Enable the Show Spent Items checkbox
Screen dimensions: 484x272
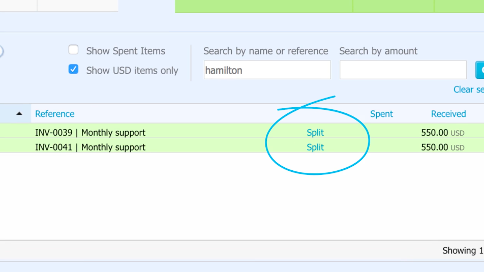[x=73, y=50]
